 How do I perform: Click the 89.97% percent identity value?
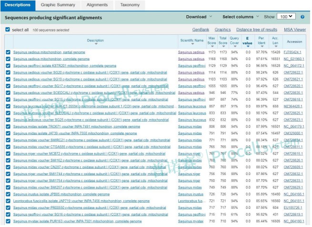tap(262, 106)
